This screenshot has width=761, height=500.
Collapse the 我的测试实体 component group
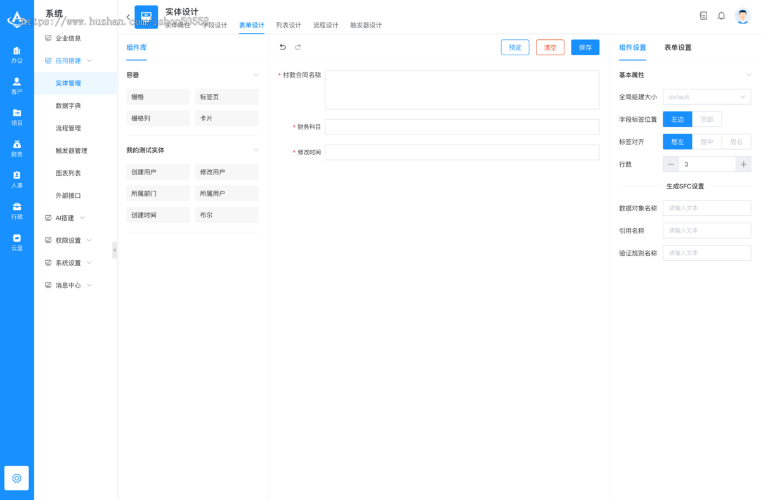256,150
